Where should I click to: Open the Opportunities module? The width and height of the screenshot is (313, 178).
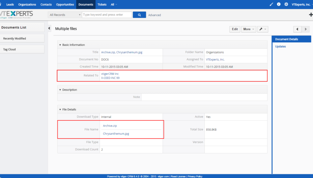coord(65,4)
